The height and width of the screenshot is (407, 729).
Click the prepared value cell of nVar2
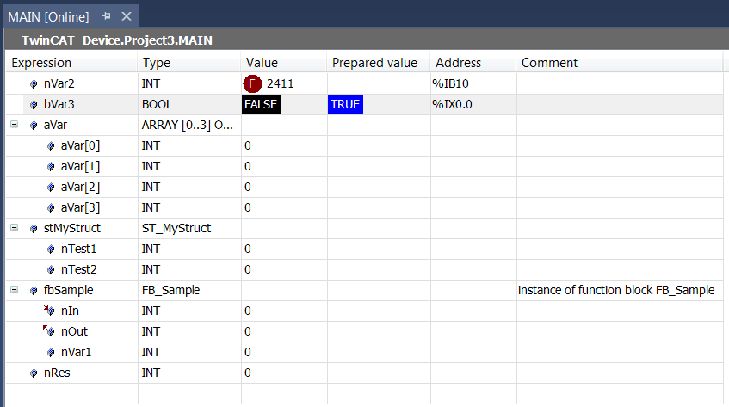point(379,83)
